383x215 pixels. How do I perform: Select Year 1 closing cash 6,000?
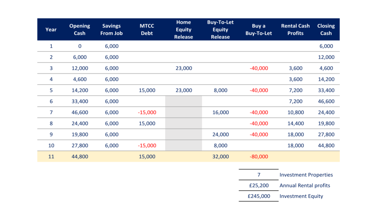326,46
